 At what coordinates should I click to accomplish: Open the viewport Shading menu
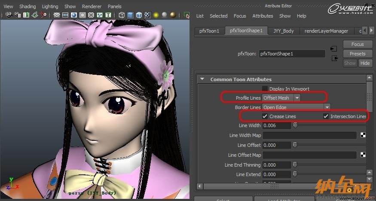tap(28, 6)
